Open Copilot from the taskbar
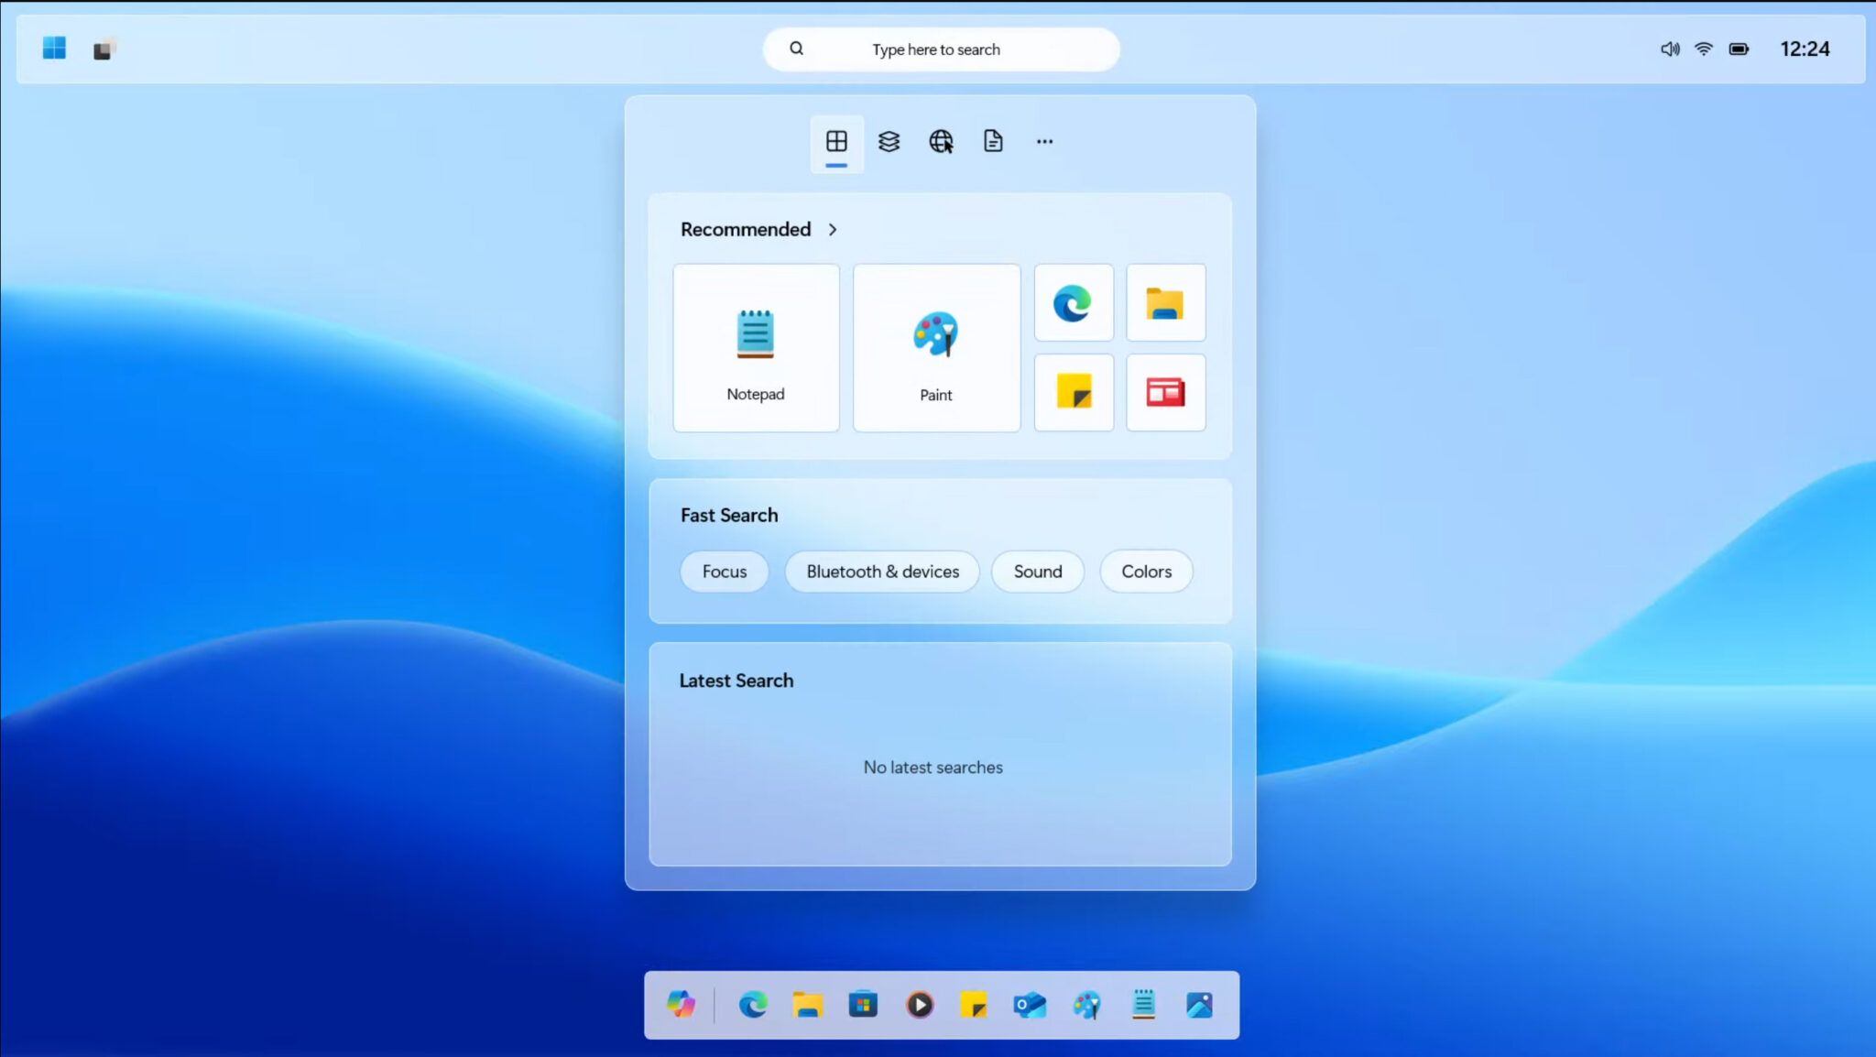The height and width of the screenshot is (1057, 1876). click(682, 1005)
